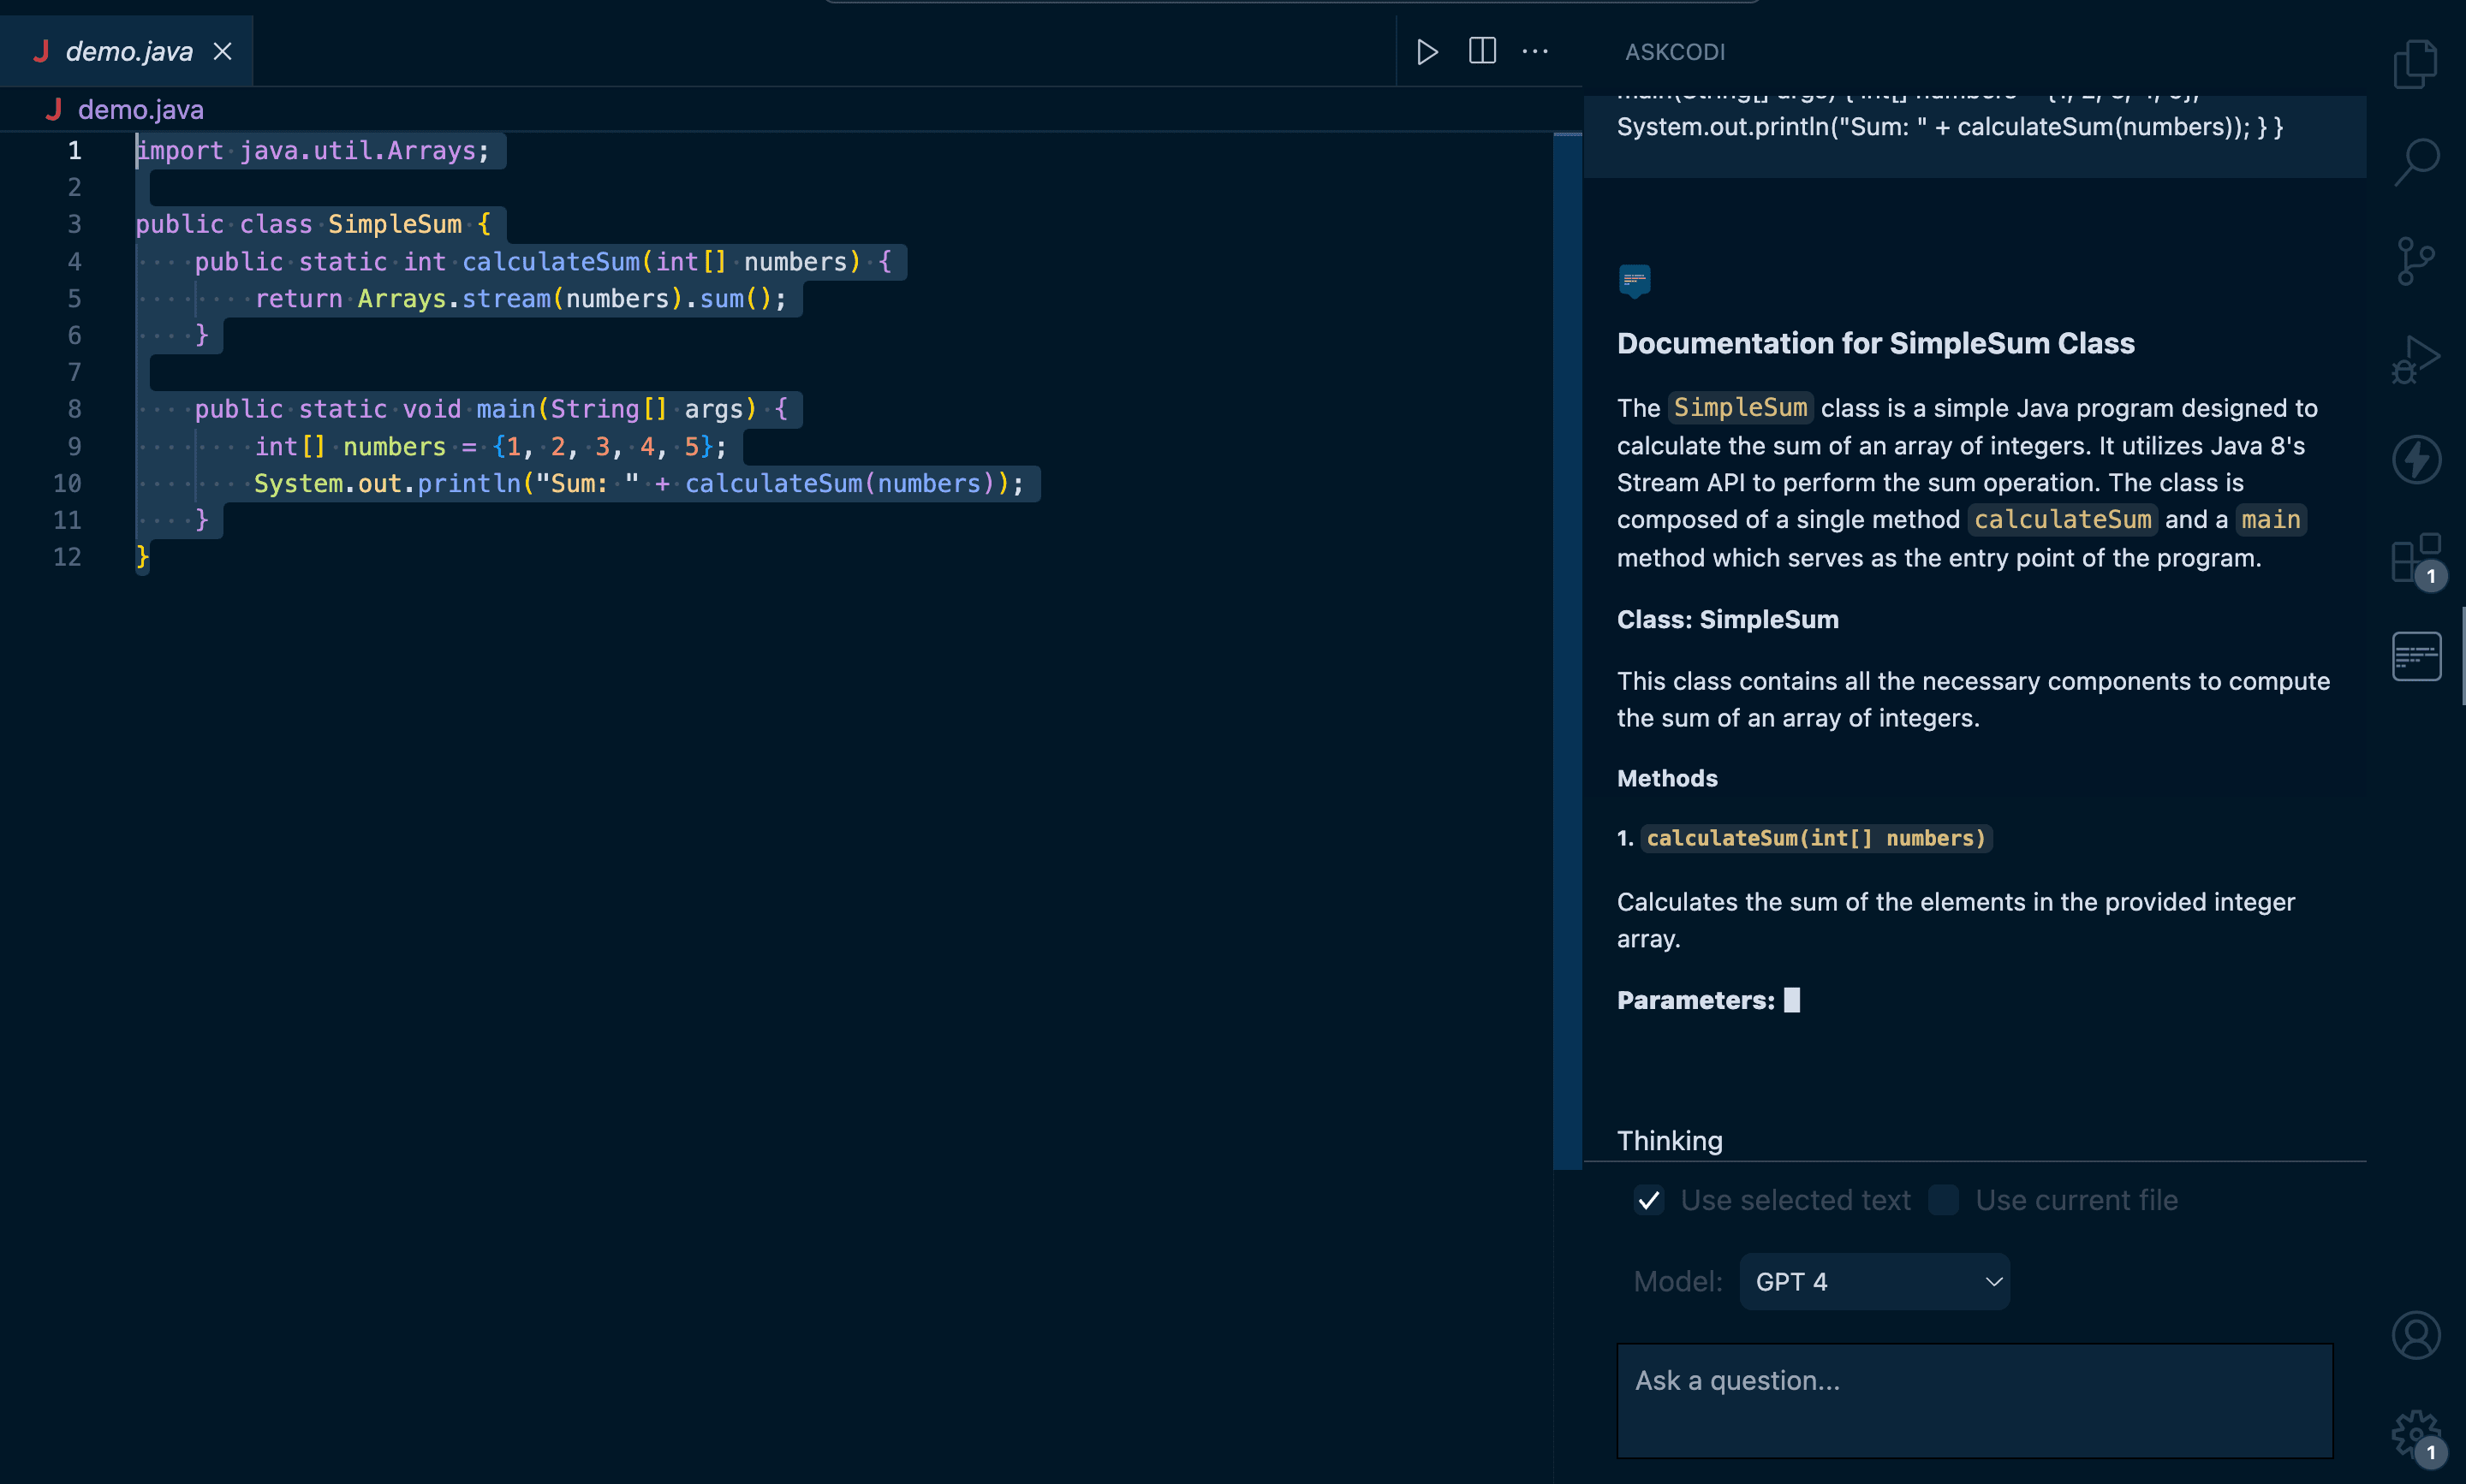Open the Model GPT 4 dropdown

[1873, 1281]
